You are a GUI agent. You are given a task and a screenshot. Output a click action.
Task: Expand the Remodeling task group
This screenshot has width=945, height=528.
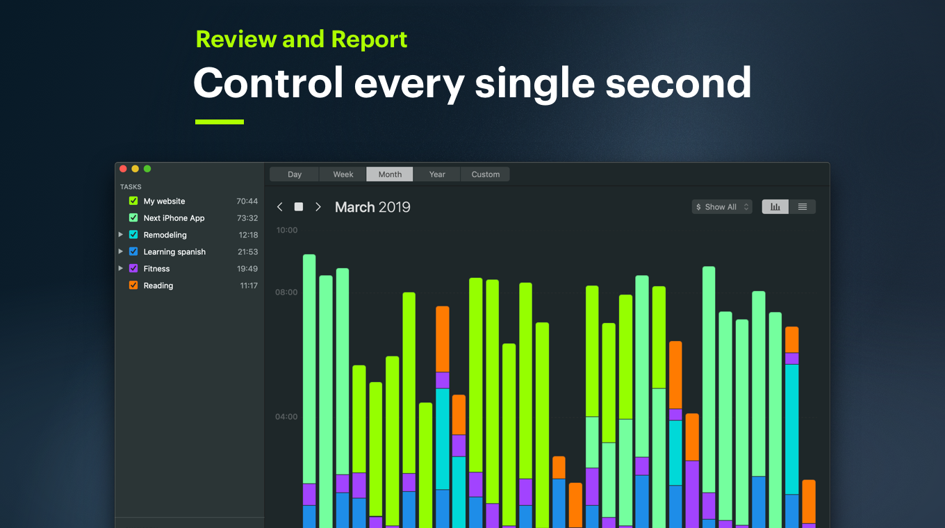coord(121,235)
